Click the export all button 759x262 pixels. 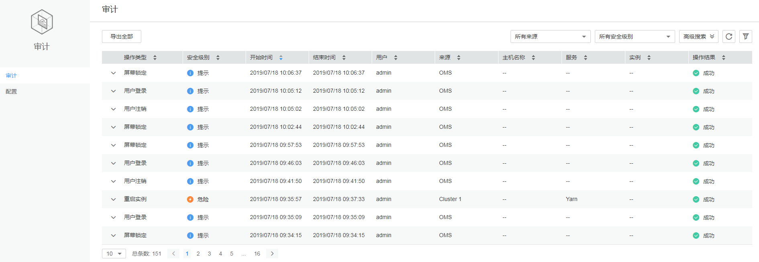(122, 37)
